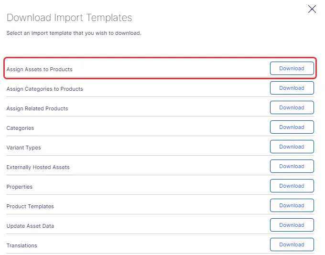The image size is (325, 255).
Task: Select the 'Assign Categories to Products' label
Action: pyautogui.click(x=44, y=89)
